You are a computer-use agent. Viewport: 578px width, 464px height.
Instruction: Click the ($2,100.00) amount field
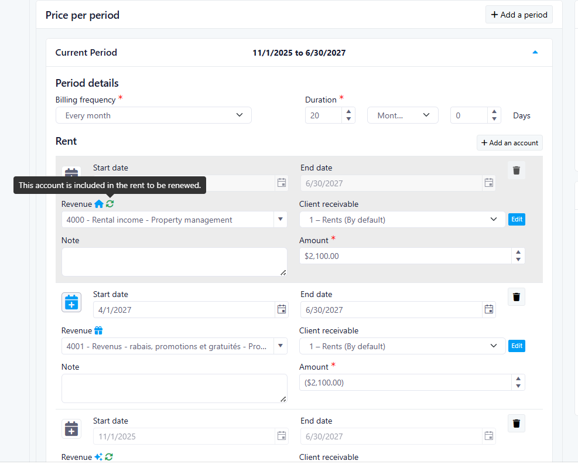405,383
